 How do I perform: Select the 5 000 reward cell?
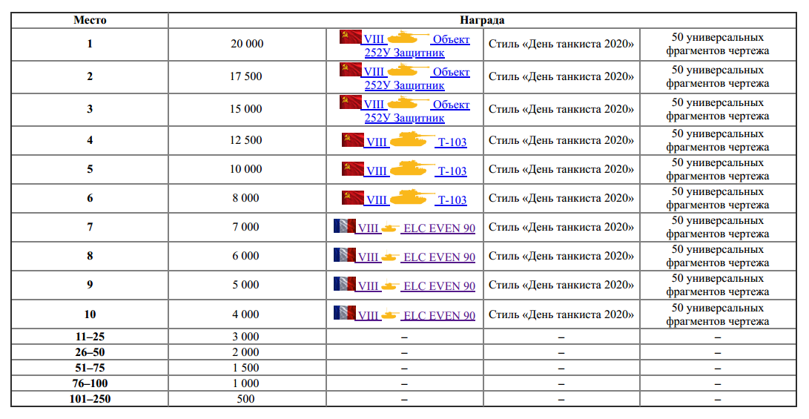[x=247, y=284]
